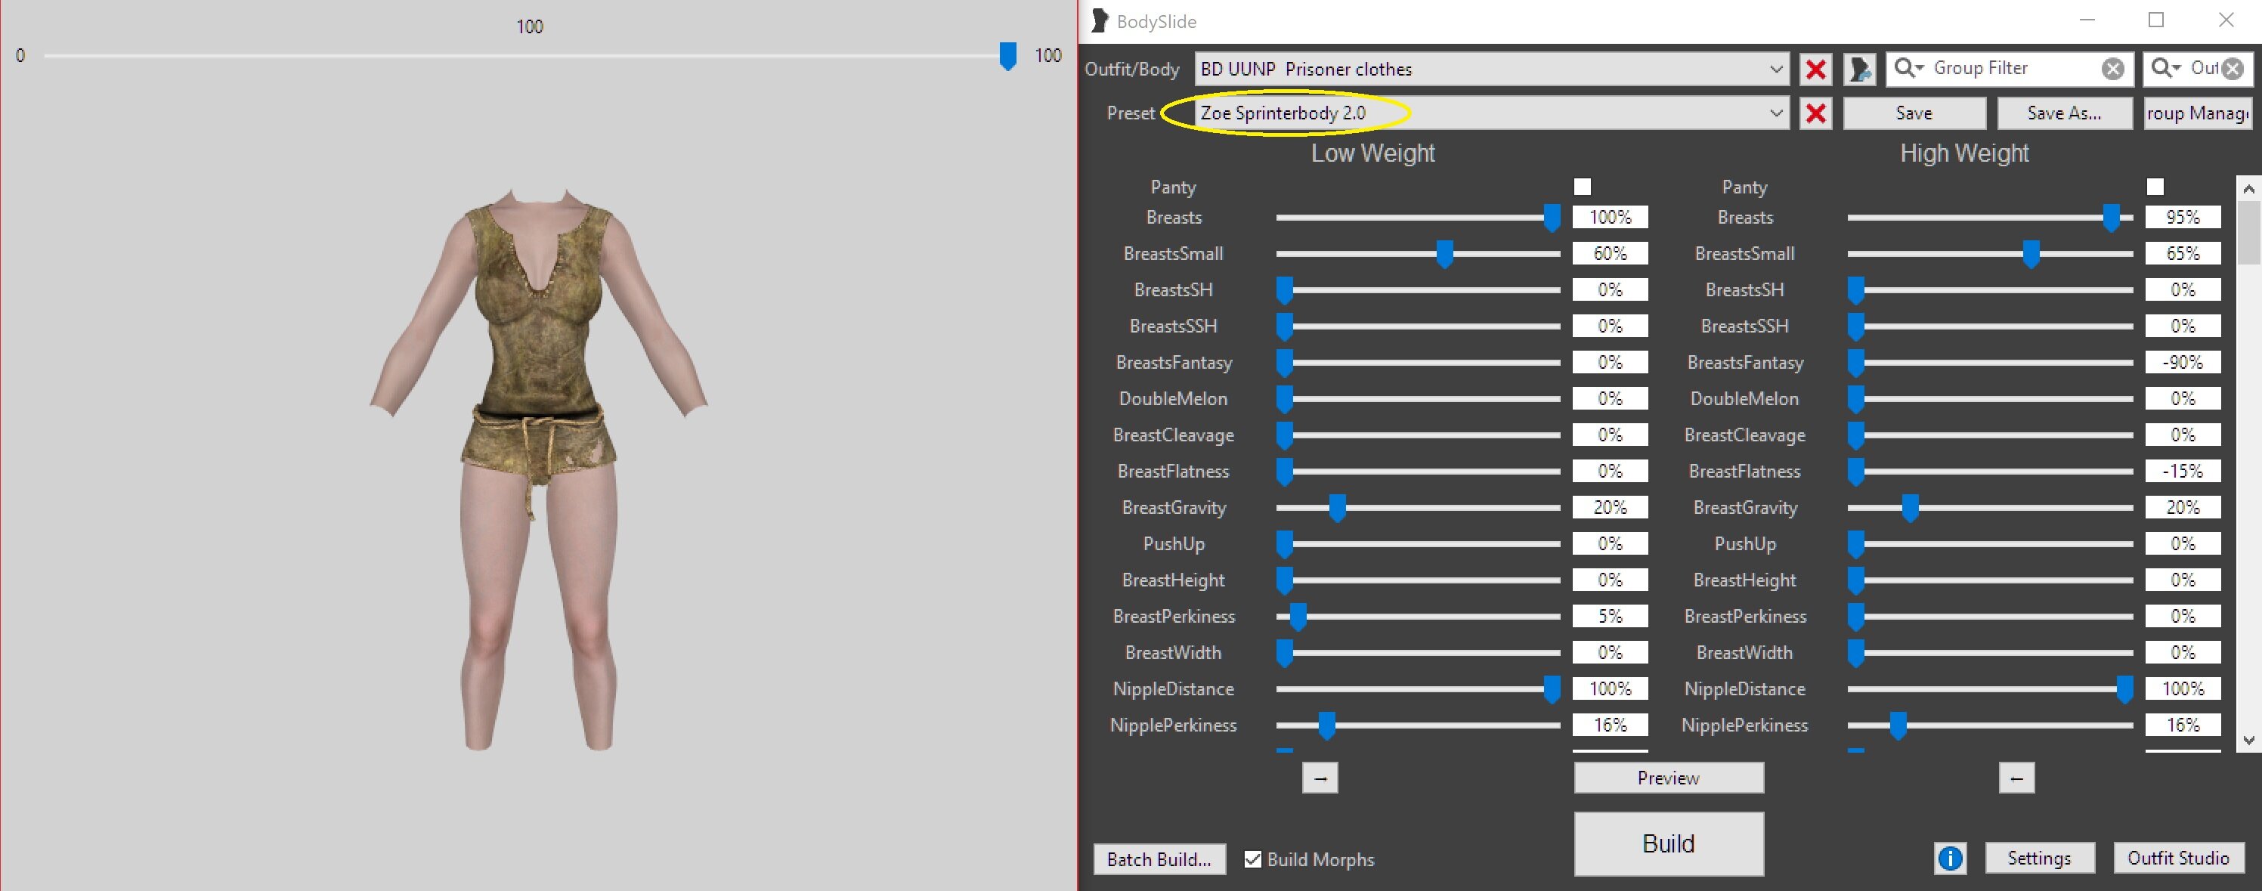This screenshot has height=891, width=2262.
Task: Click Low Weight PushUp label
Action: point(1173,544)
